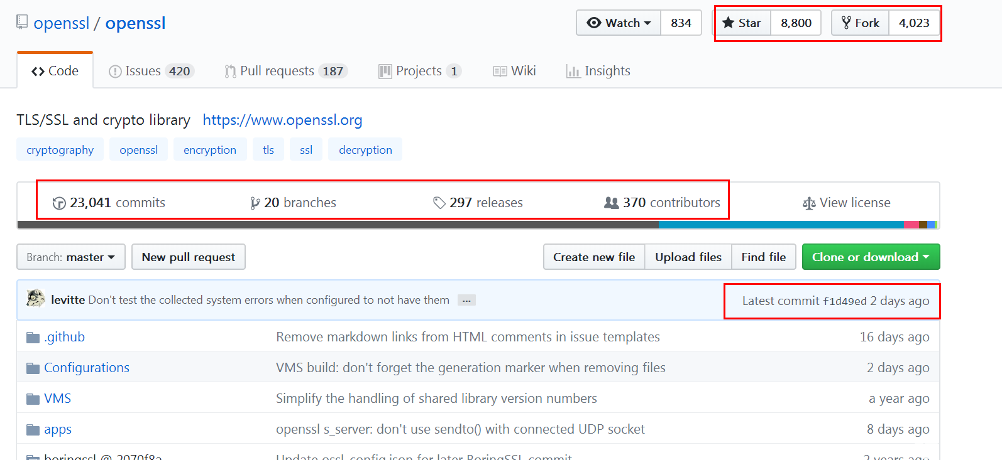
Task: Click the contributors people icon
Action: [611, 203]
